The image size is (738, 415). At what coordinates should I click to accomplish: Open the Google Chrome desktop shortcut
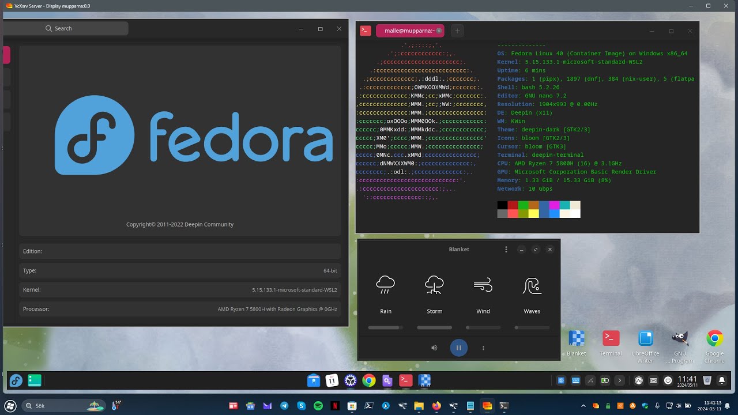tap(714, 347)
